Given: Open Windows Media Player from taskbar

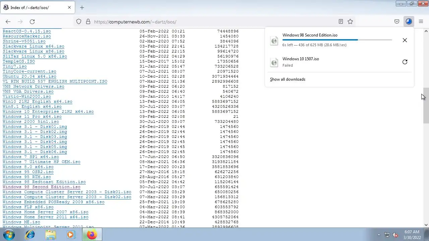Looking at the screenshot, I should click(x=71, y=235).
